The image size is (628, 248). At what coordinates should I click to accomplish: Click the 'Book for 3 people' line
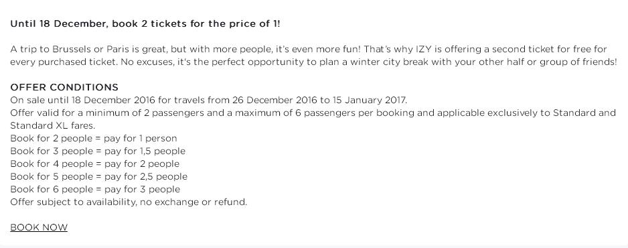coord(98,151)
